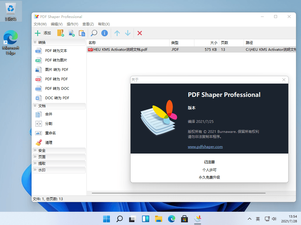Sort by 名称 column header
This screenshot has width=301, height=225.
128,43
